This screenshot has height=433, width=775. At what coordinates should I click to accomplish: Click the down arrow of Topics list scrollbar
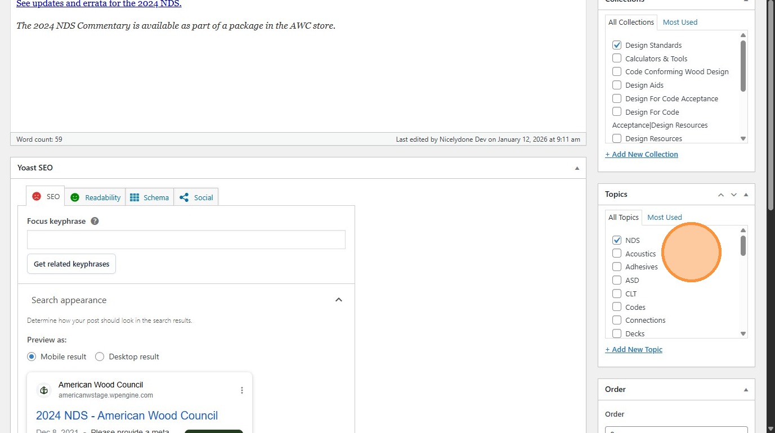coord(743,333)
